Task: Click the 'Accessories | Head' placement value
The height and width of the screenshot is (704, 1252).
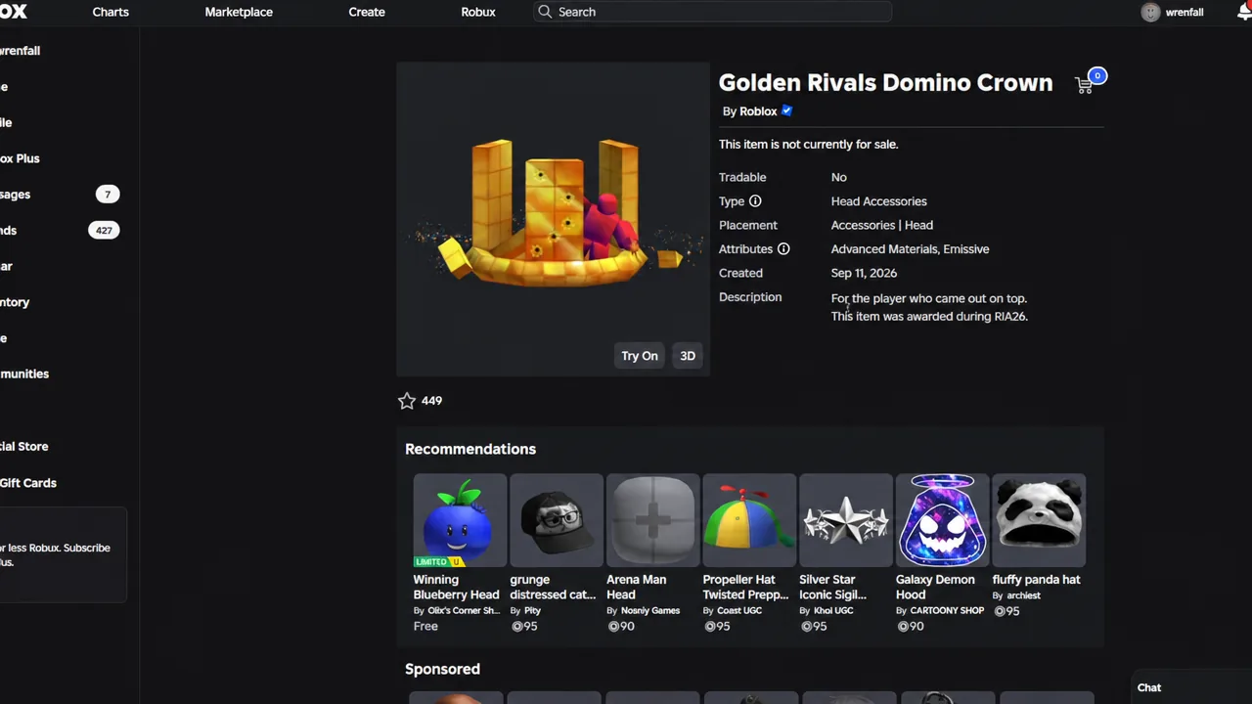Action: (881, 225)
